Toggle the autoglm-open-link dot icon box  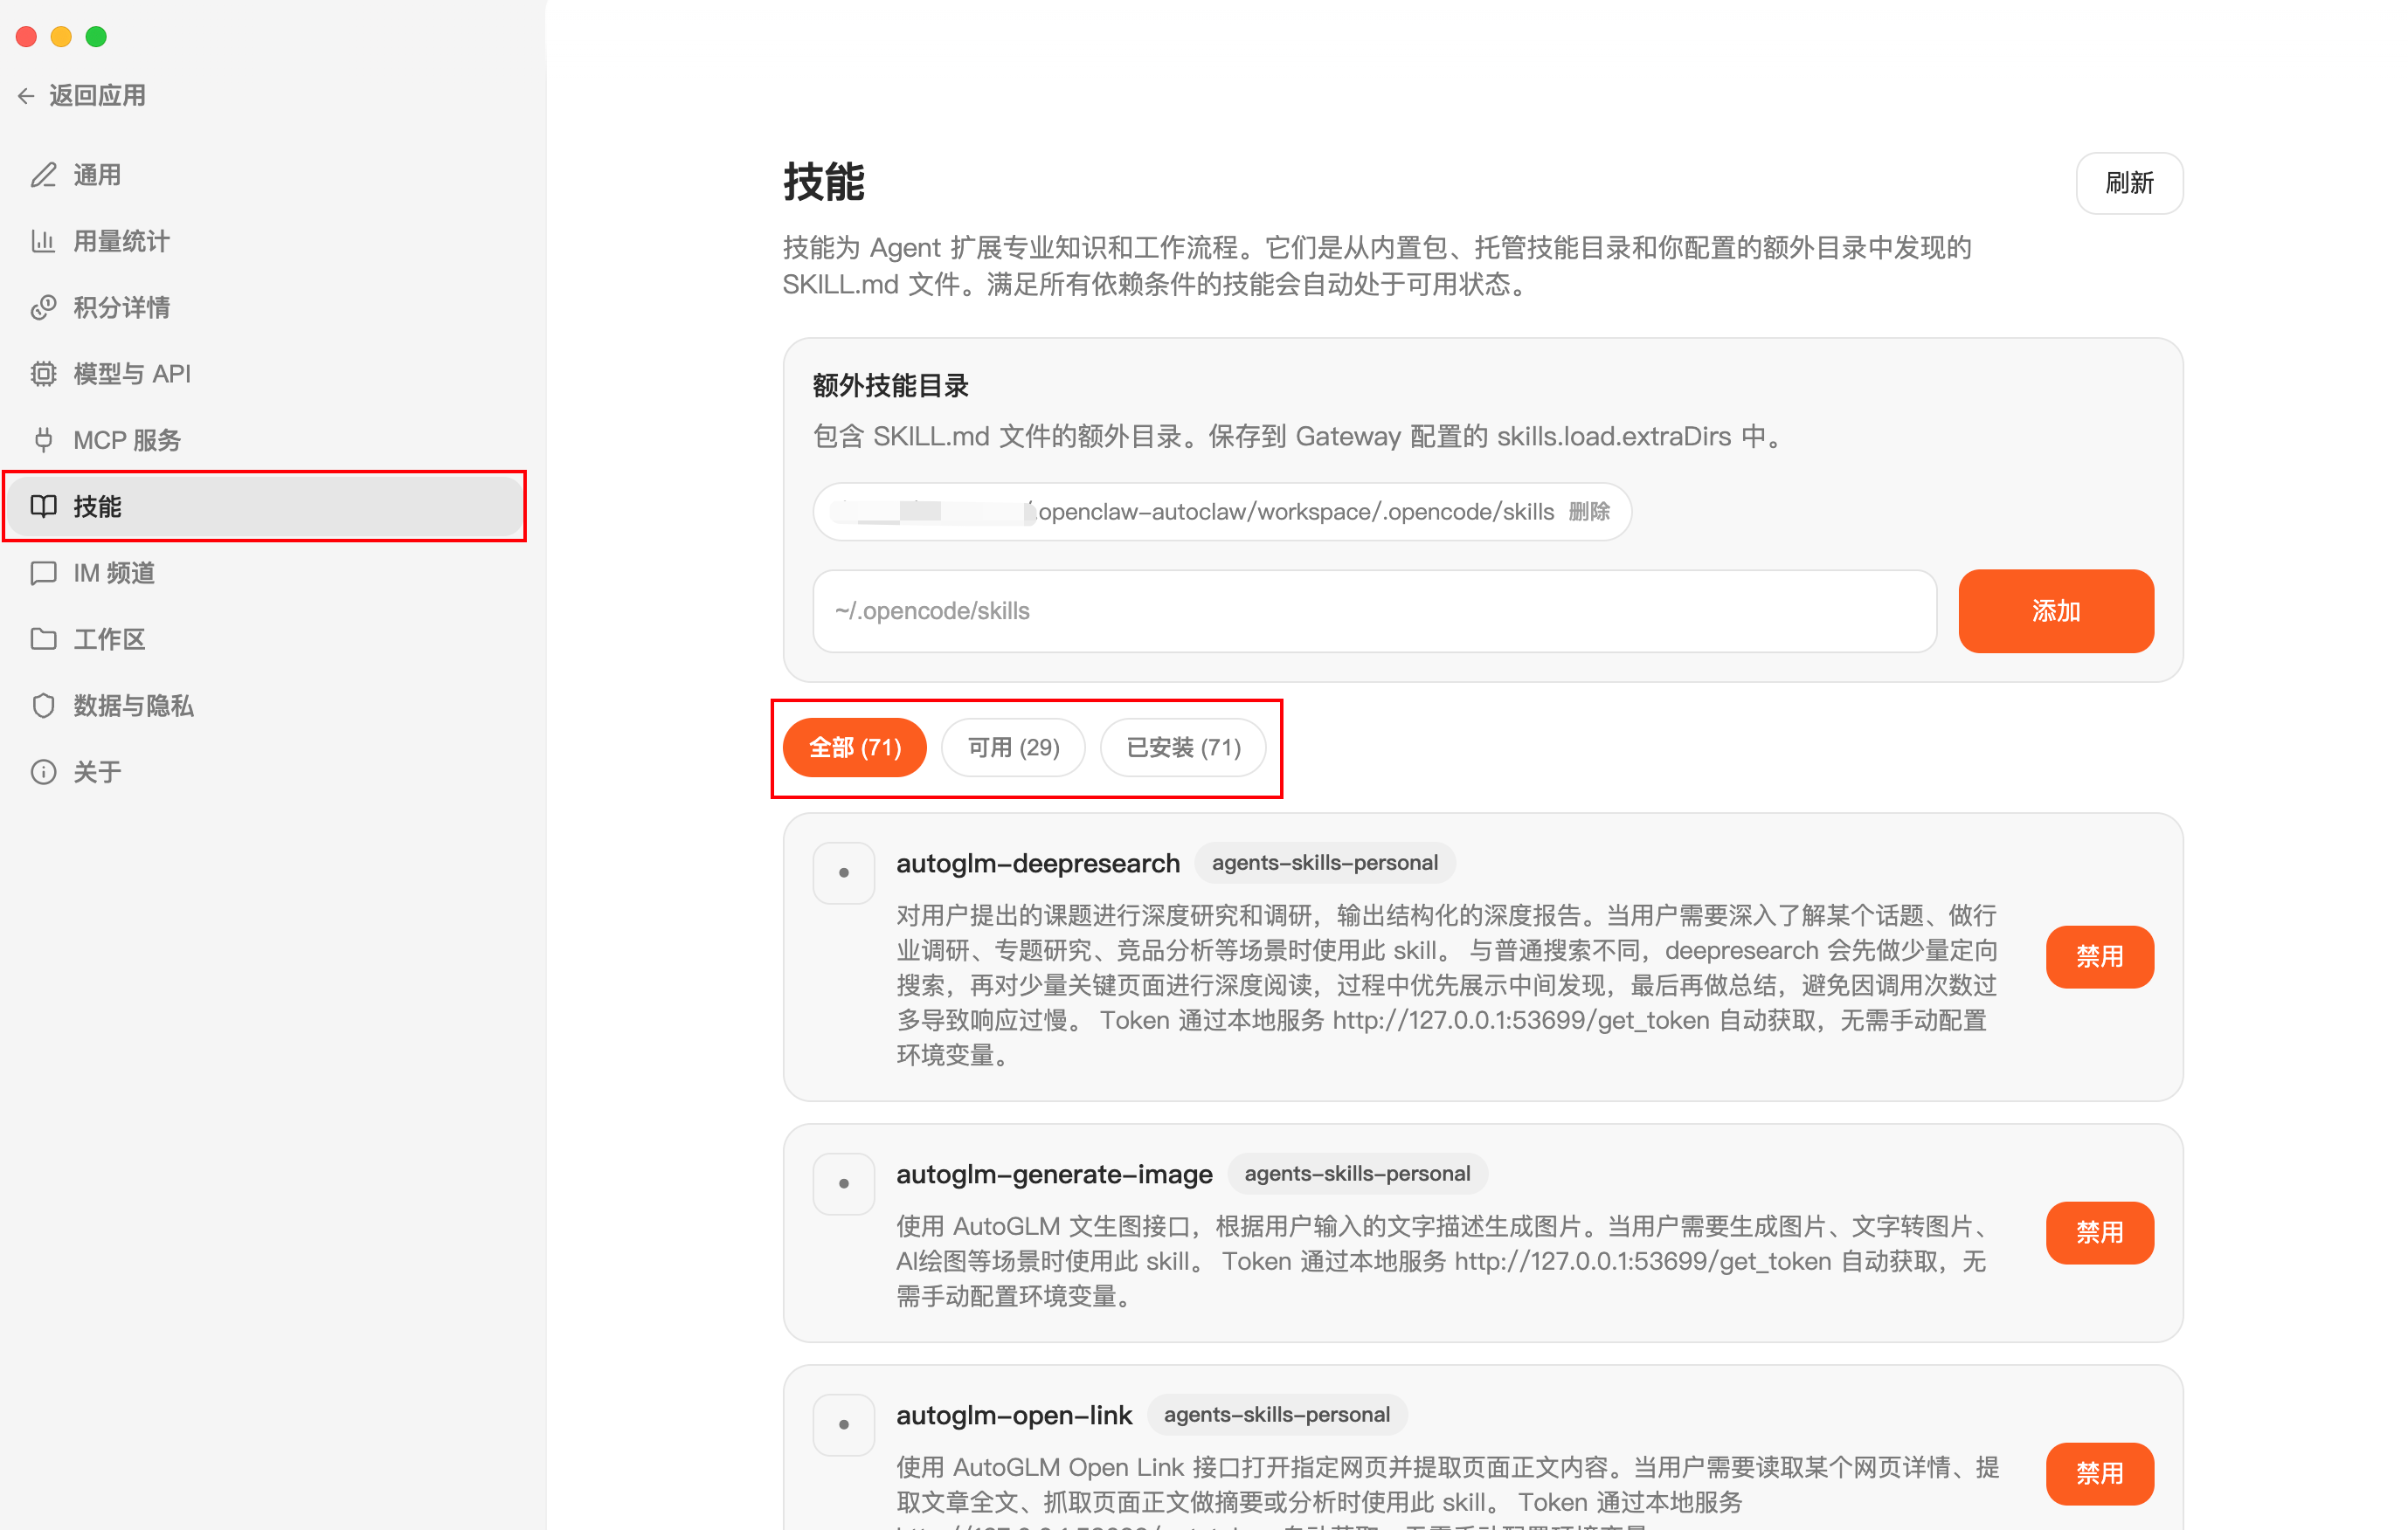[x=843, y=1424]
